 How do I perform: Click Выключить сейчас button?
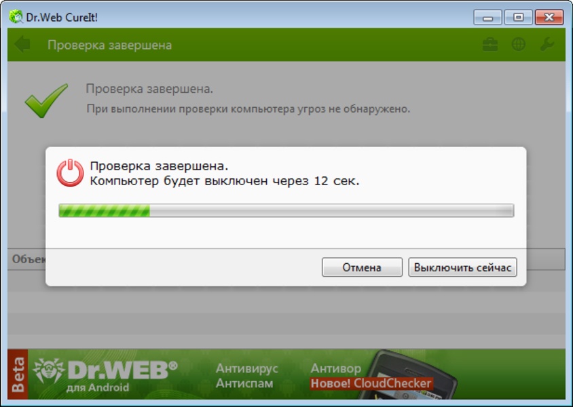tap(462, 267)
